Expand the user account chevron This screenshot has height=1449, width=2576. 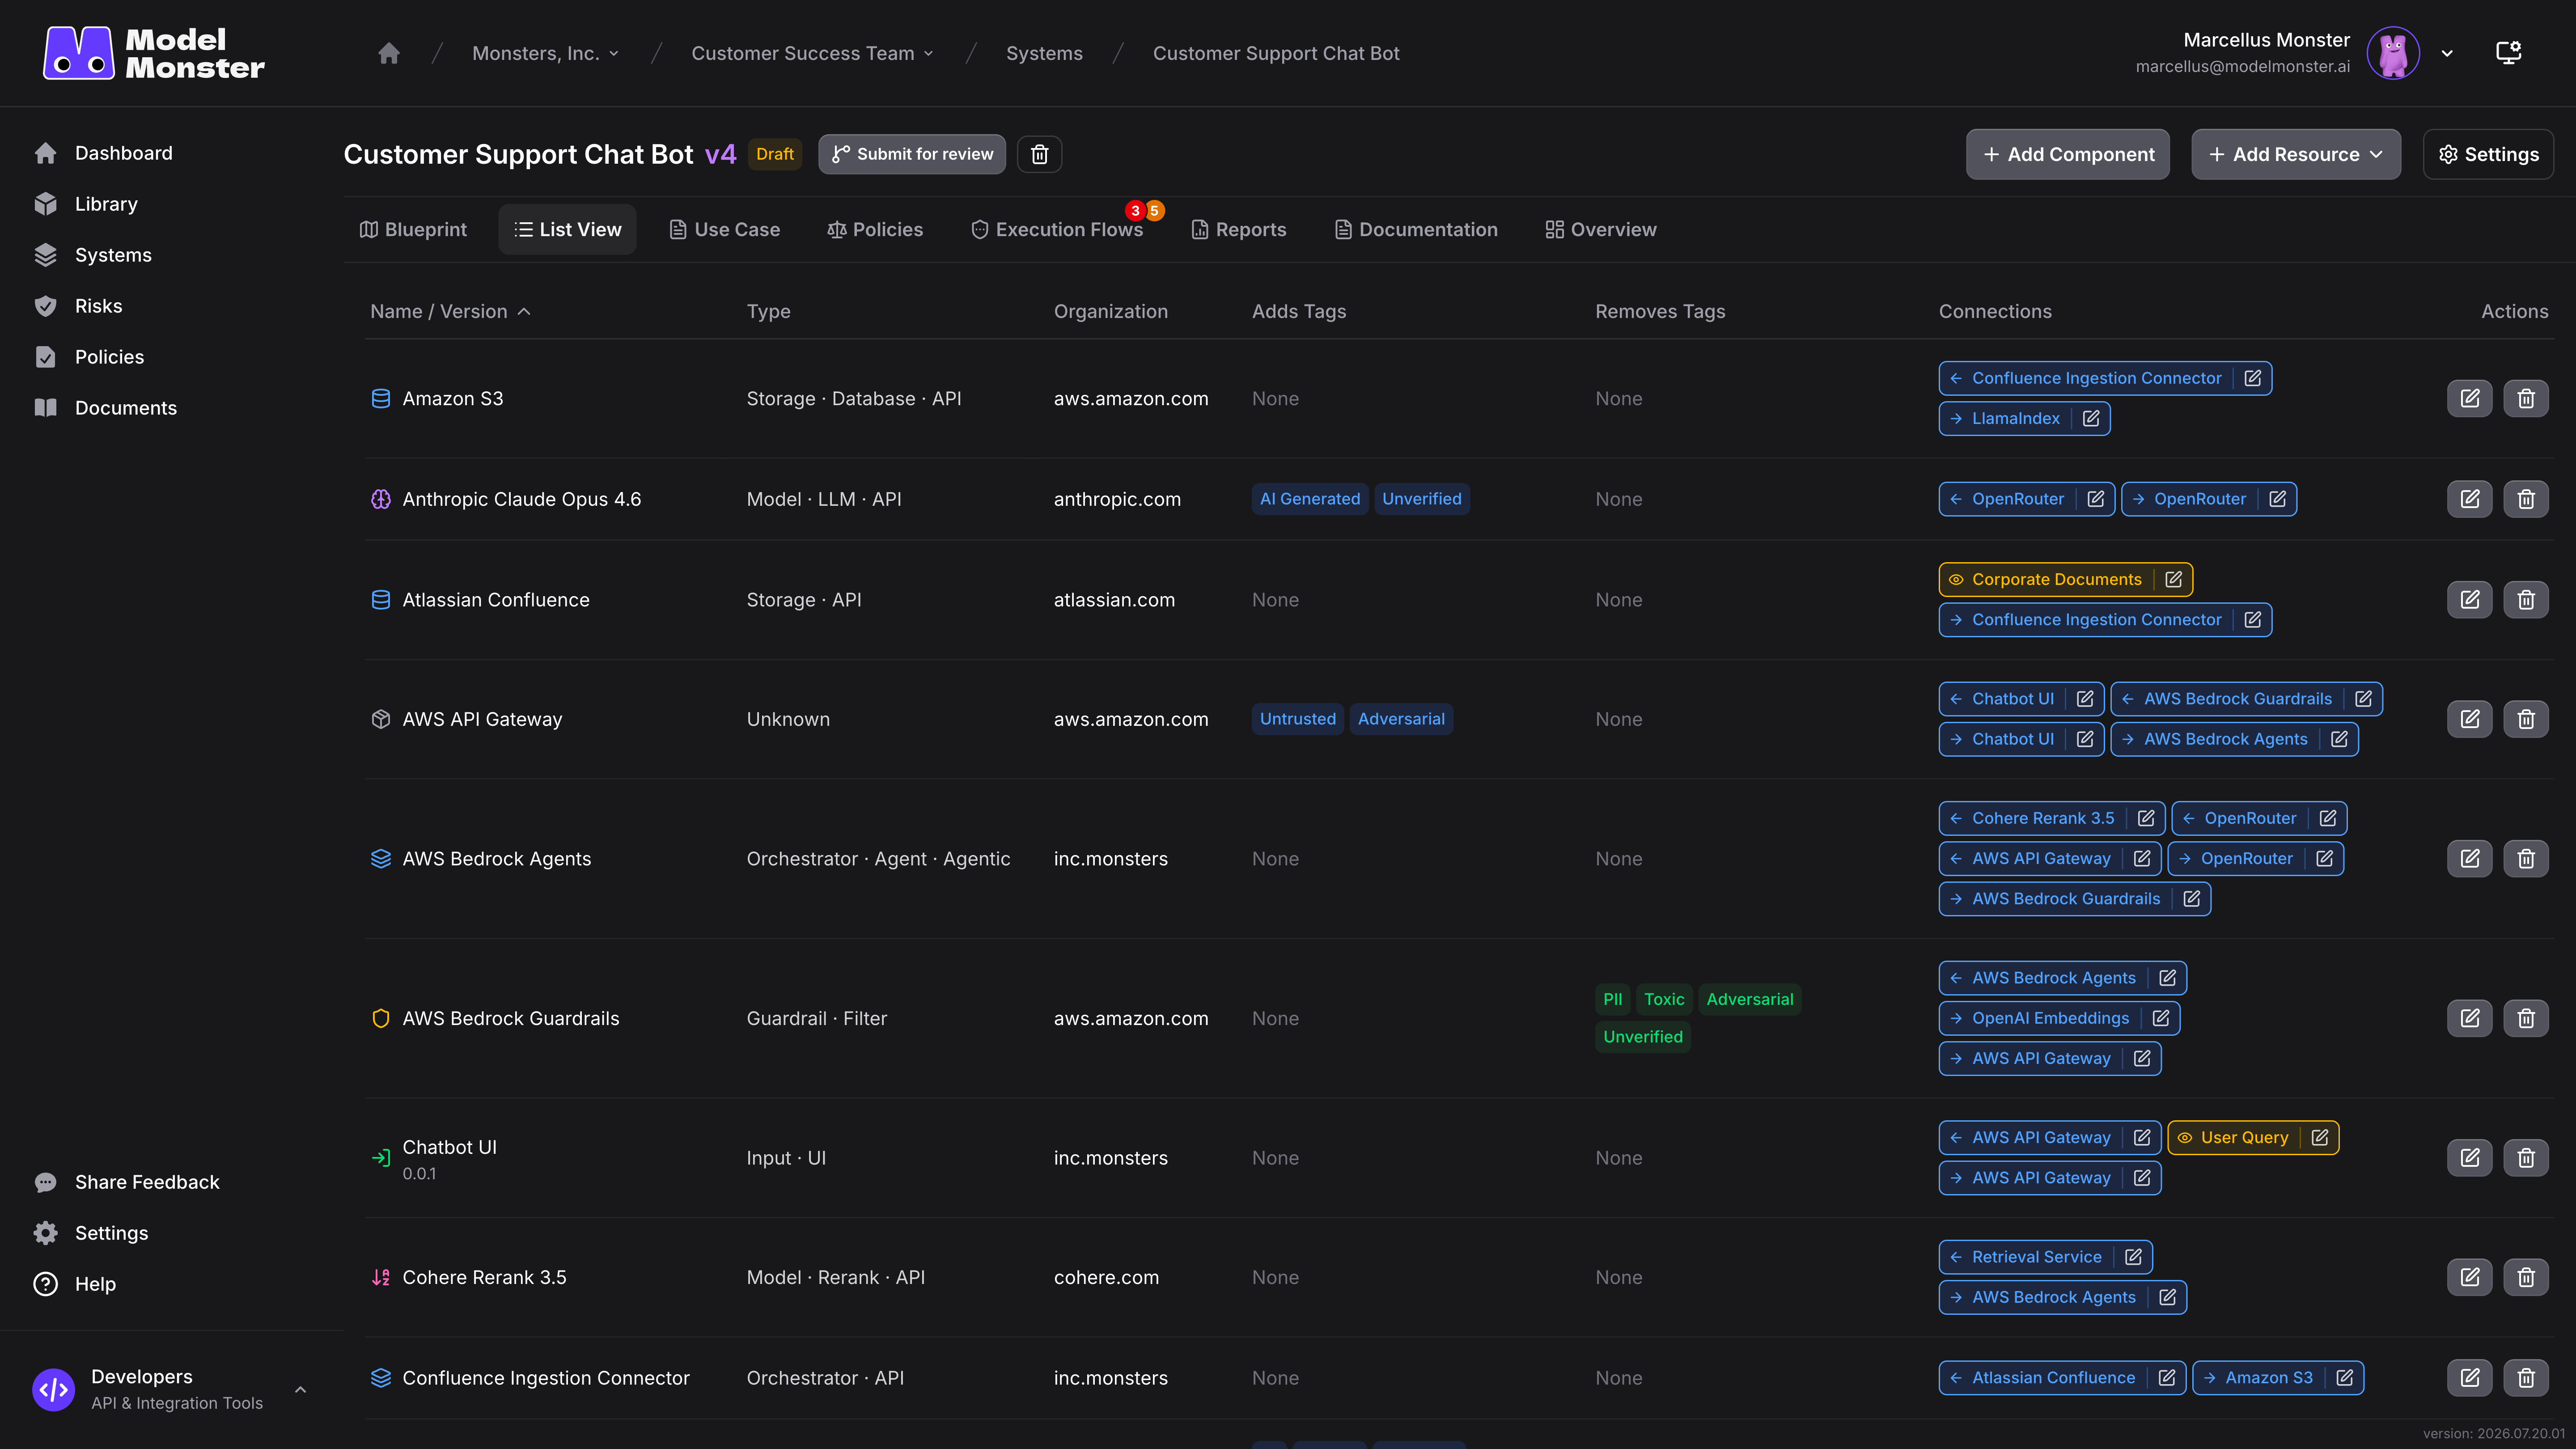click(2447, 54)
